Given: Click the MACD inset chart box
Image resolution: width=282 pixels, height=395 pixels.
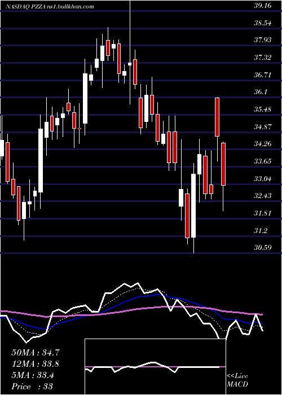Looking at the screenshot, I should click(x=155, y=367).
